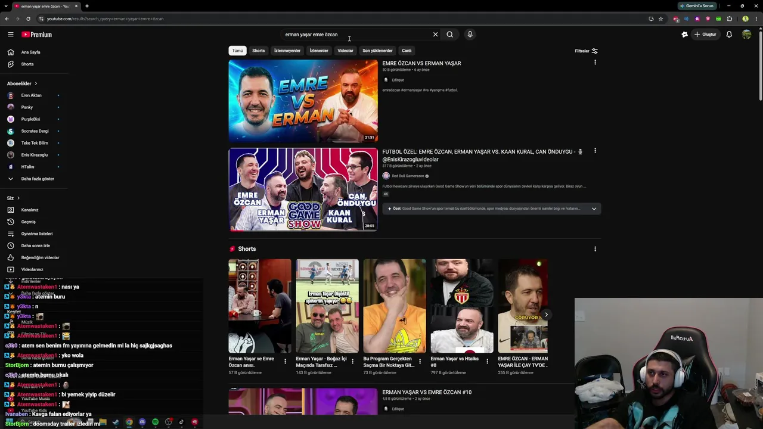The width and height of the screenshot is (763, 429).
Task: Open the Filtreler search filters
Action: point(586,51)
